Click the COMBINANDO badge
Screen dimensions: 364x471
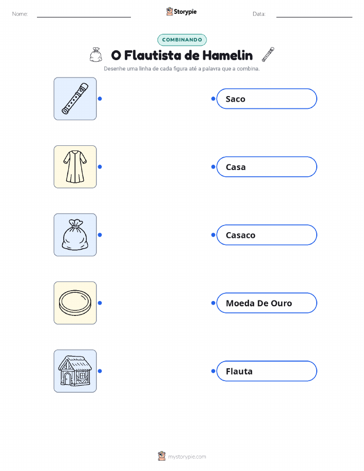tap(182, 40)
